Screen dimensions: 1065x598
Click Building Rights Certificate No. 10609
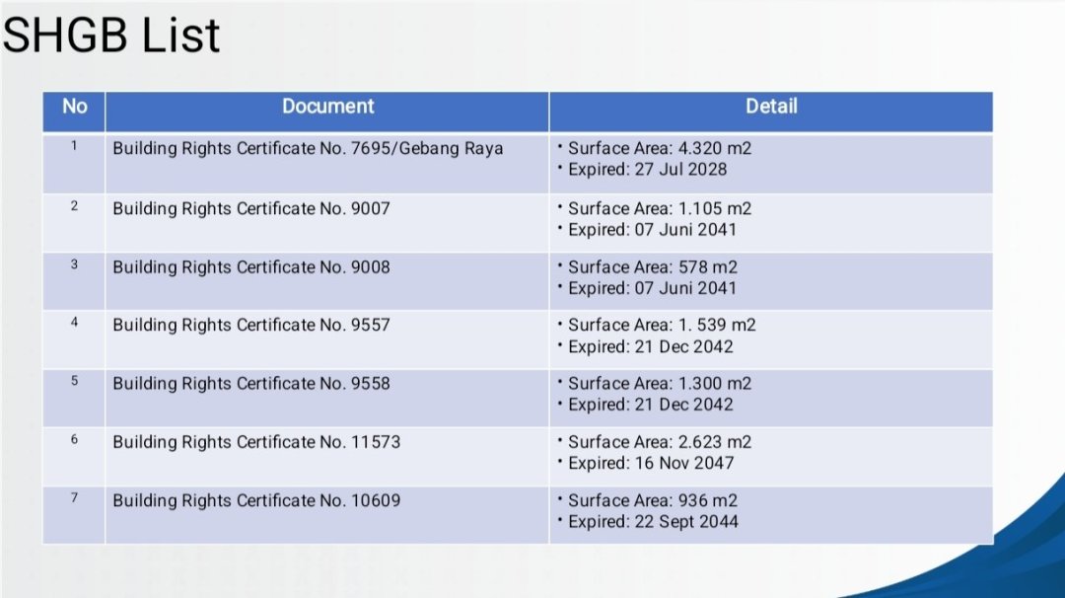coord(256,500)
